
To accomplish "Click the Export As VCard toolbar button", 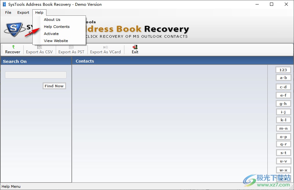I will click(105, 50).
